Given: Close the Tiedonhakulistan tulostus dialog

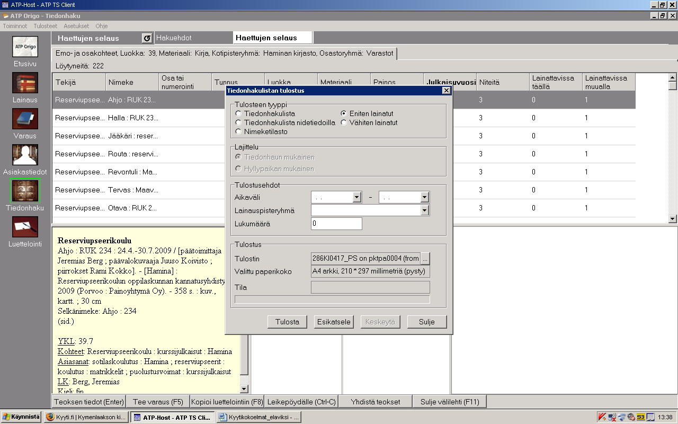Looking at the screenshot, I should 446,91.
